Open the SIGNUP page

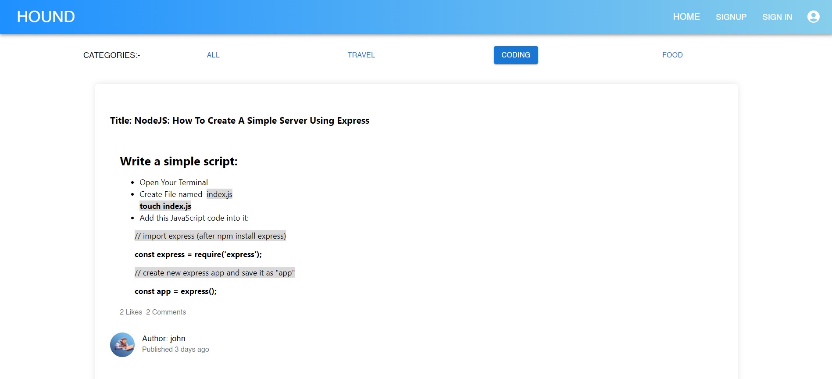click(731, 17)
